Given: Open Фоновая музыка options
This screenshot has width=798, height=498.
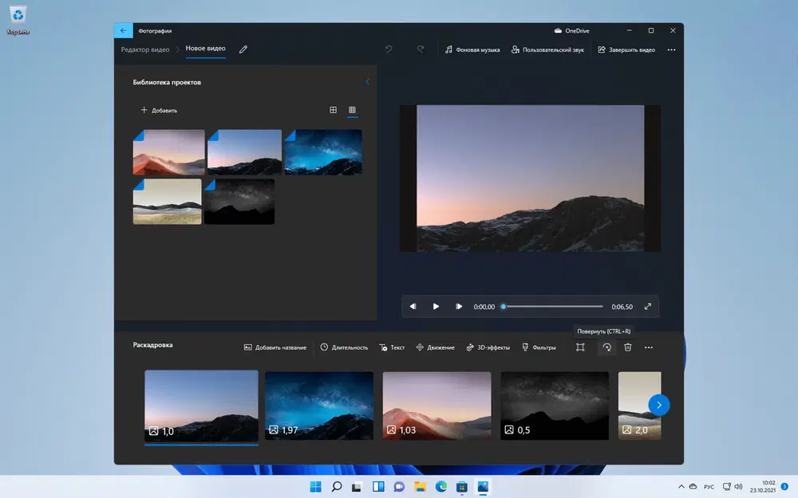Looking at the screenshot, I should tap(472, 49).
